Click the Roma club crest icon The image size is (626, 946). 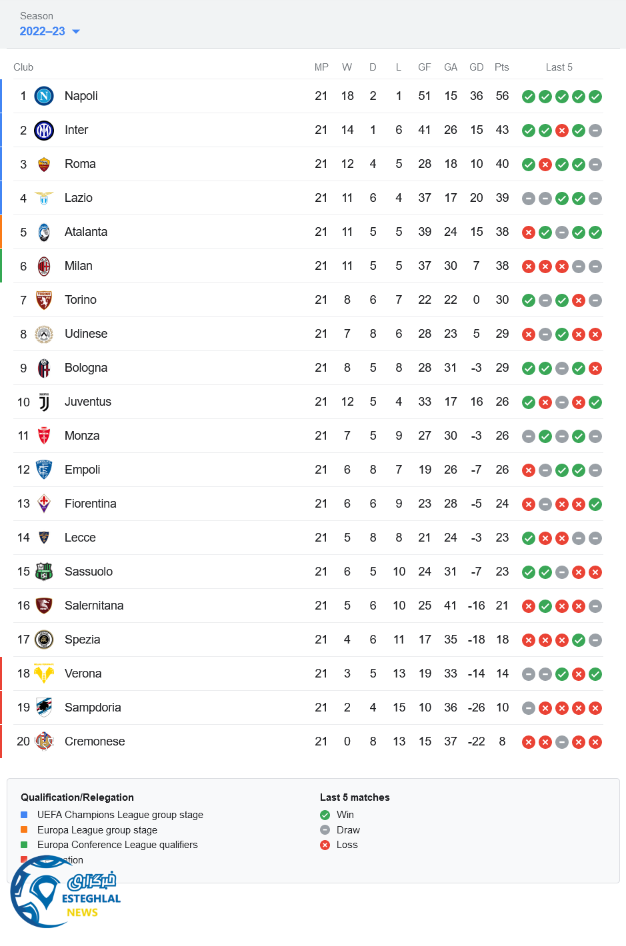coord(44,164)
